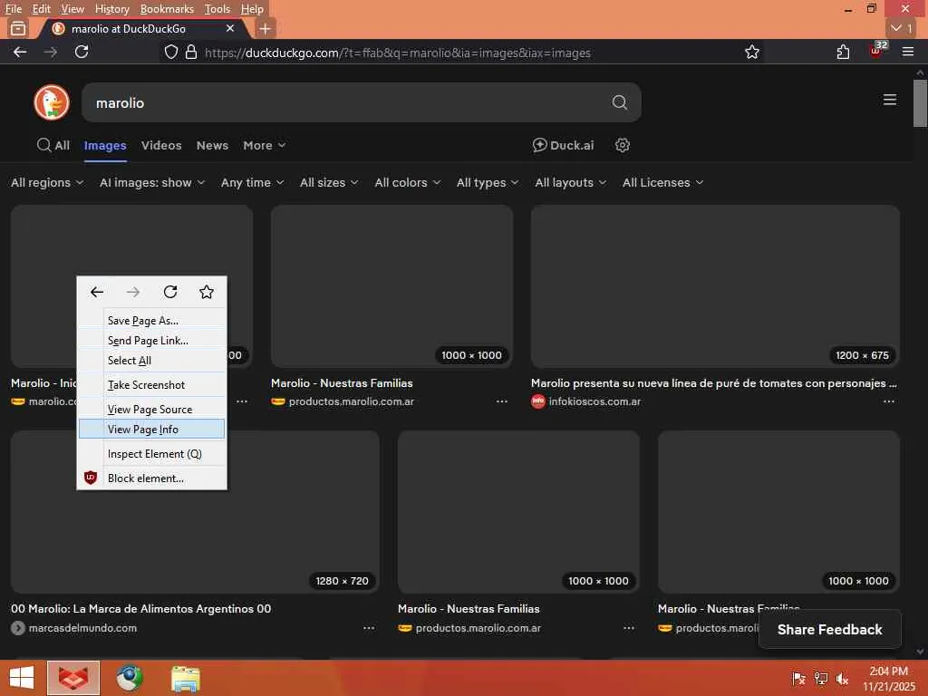Reload page from browser toolbar
Viewport: 928px width, 696px height.
pos(82,52)
